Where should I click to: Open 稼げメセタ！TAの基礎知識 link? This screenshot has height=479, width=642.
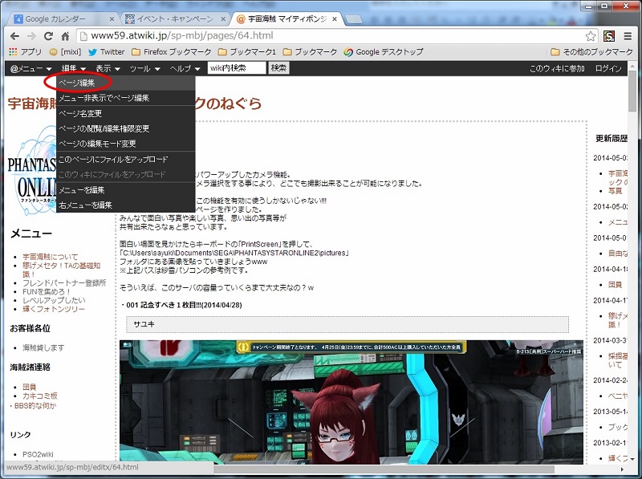pos(62,270)
